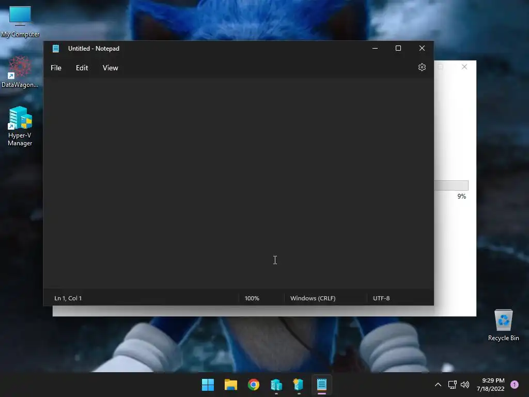Open the File menu in Notepad

coord(56,68)
